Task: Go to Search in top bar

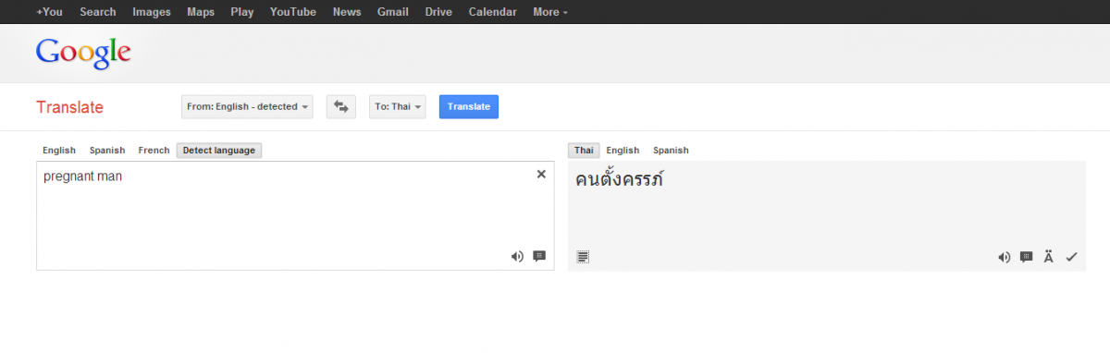Action: (x=98, y=12)
